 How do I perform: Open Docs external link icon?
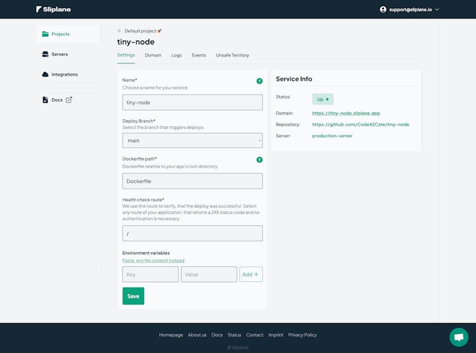pos(69,100)
